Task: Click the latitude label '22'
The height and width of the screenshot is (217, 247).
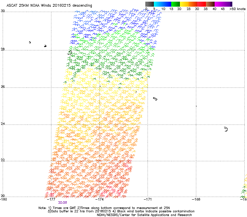Action: [x=3, y=160]
